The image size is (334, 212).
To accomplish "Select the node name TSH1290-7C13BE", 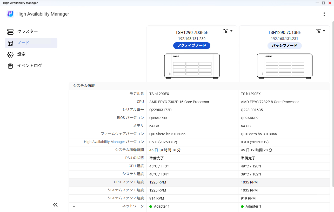I will click(x=284, y=33).
